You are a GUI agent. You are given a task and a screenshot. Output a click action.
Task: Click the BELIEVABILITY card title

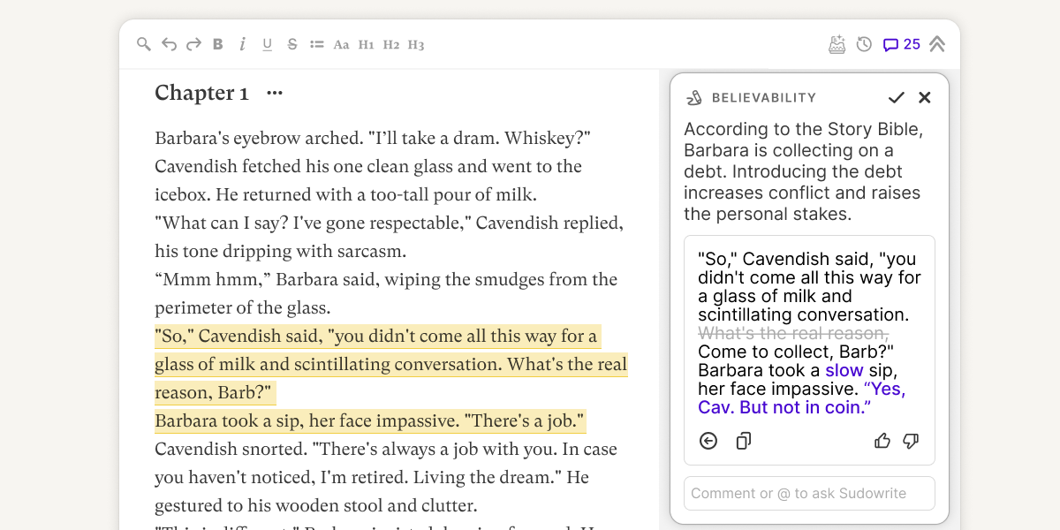pos(764,98)
